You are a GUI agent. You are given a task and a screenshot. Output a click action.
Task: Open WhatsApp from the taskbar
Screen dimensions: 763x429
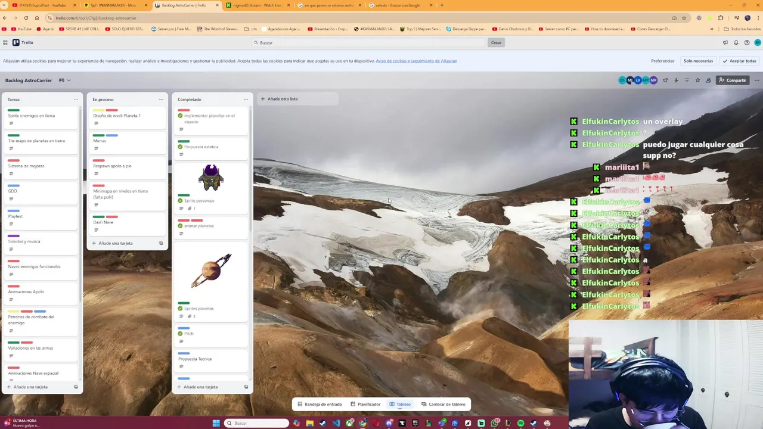495,423
